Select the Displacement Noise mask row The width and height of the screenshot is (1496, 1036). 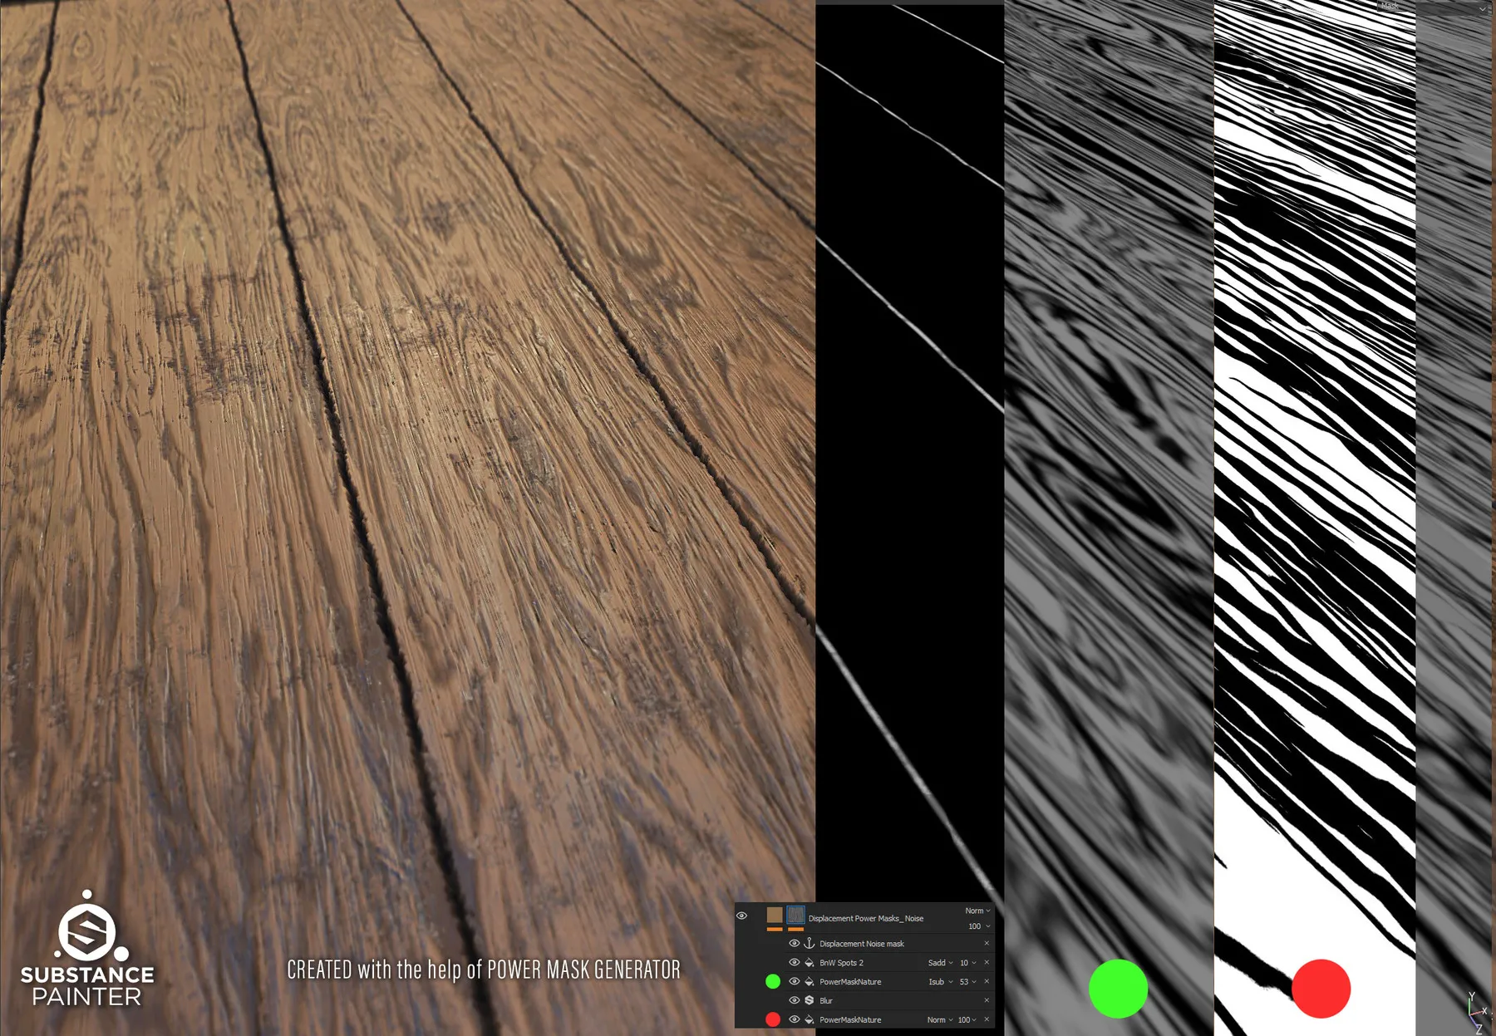click(861, 944)
